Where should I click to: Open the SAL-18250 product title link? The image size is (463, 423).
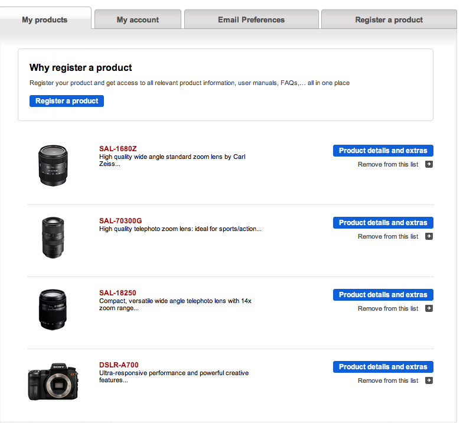(x=118, y=293)
